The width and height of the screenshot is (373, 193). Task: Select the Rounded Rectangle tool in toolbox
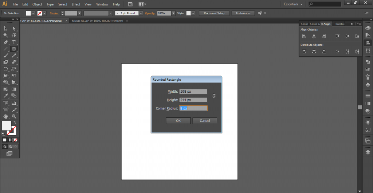coord(14,49)
